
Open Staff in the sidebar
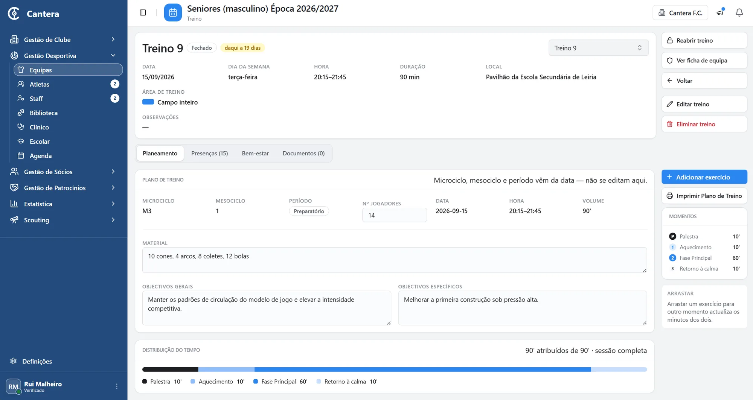pyautogui.click(x=68, y=99)
